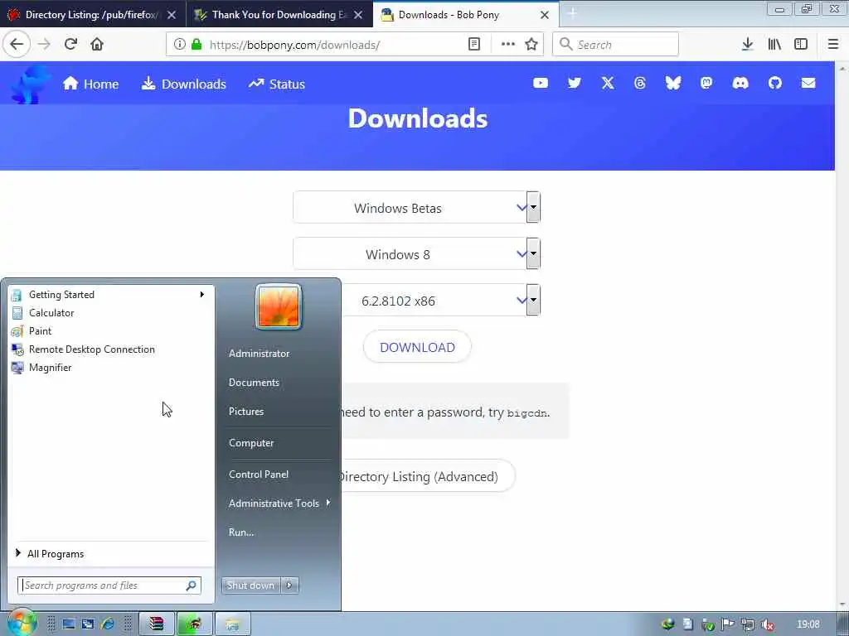The image size is (849, 636).
Task: Open Status in the site navigation
Action: (277, 84)
